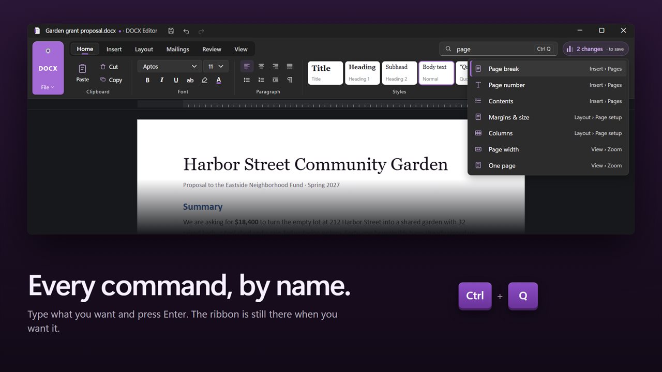Click the document icon beside the file name
Screen dimensions: 662x372
(x=37, y=31)
